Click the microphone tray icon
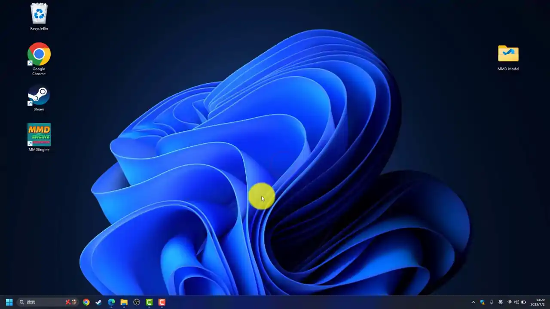Viewport: 550px width, 309px height. (492, 302)
